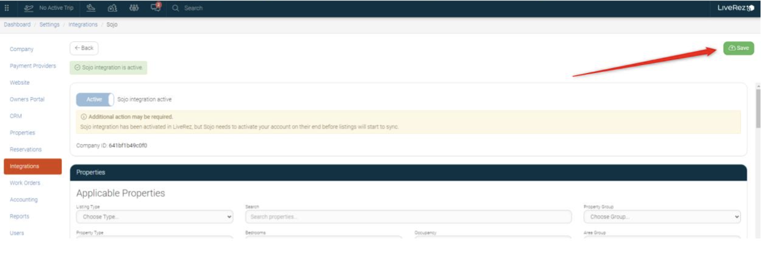Click the Settings breadcrumb link
Screen dimensions: 762x255
point(49,24)
